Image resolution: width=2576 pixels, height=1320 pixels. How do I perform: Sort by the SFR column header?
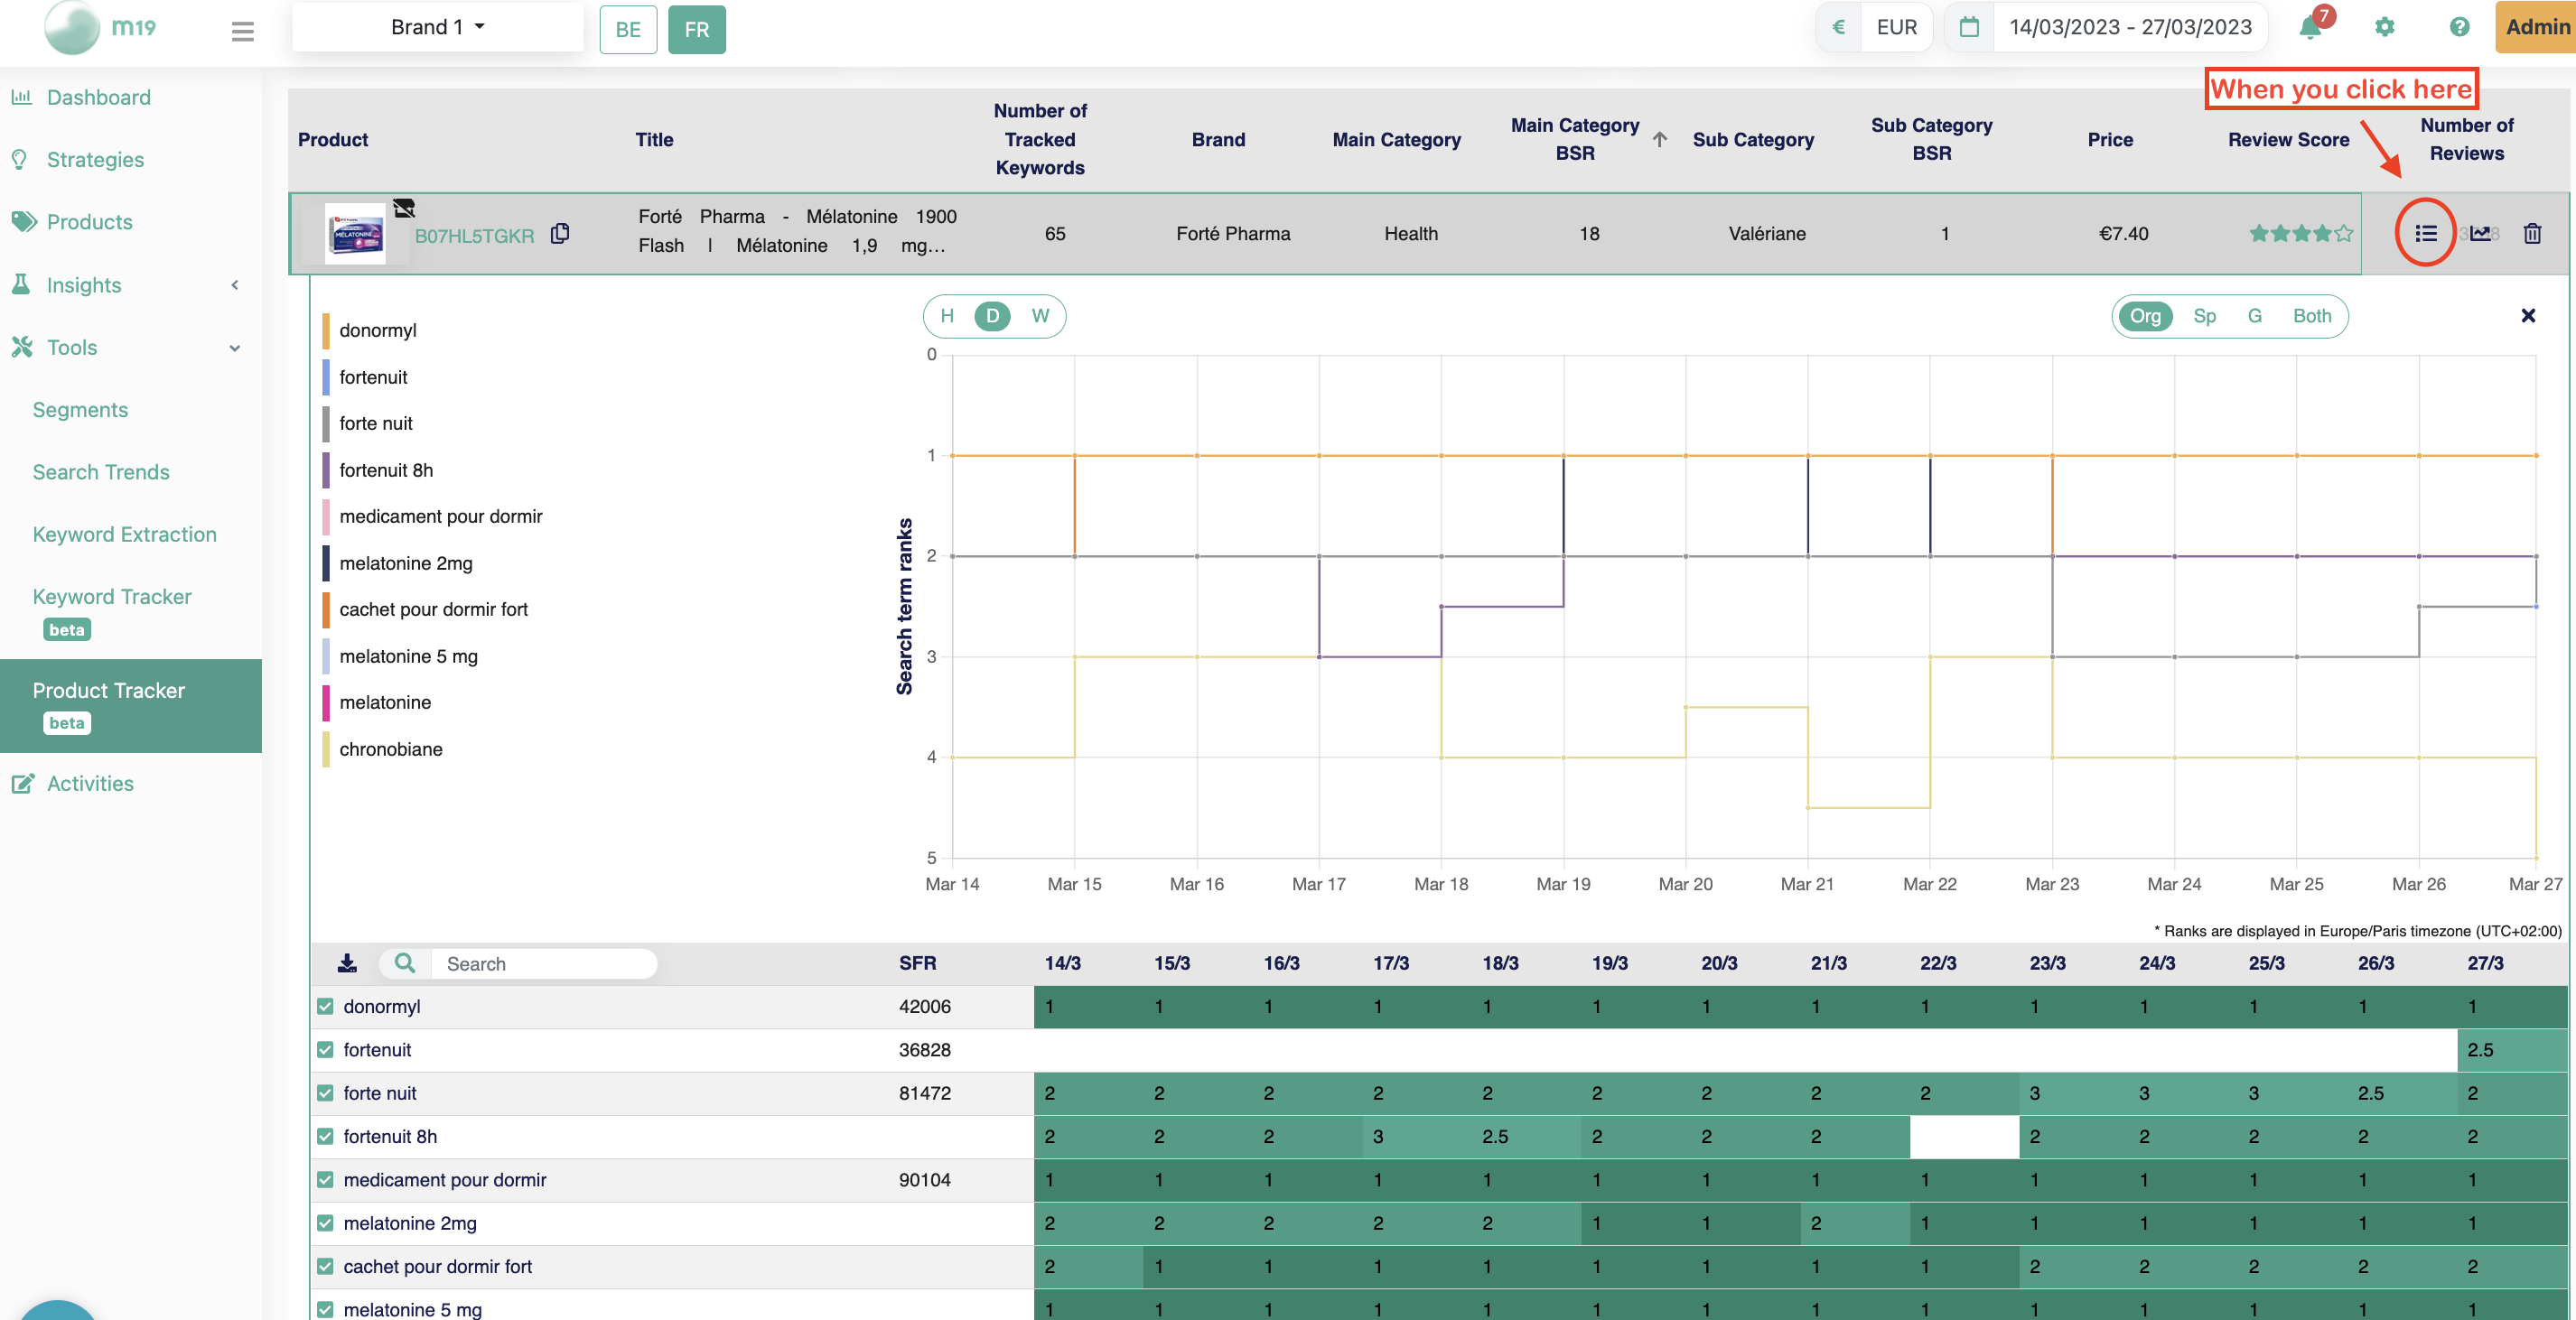[x=917, y=962]
